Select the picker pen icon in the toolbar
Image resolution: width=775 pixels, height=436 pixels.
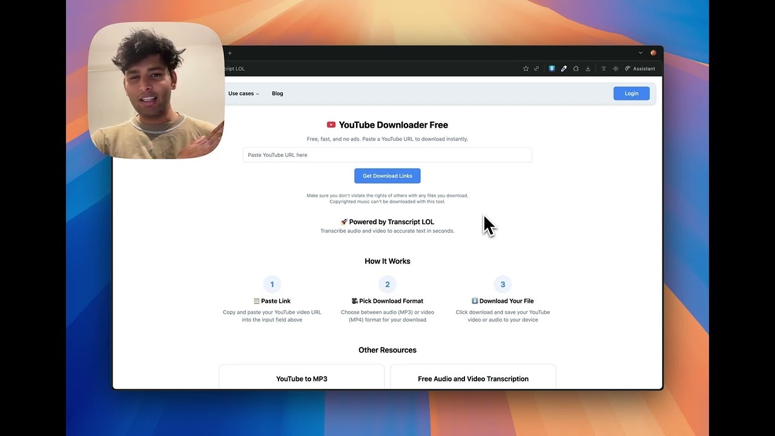[564, 68]
